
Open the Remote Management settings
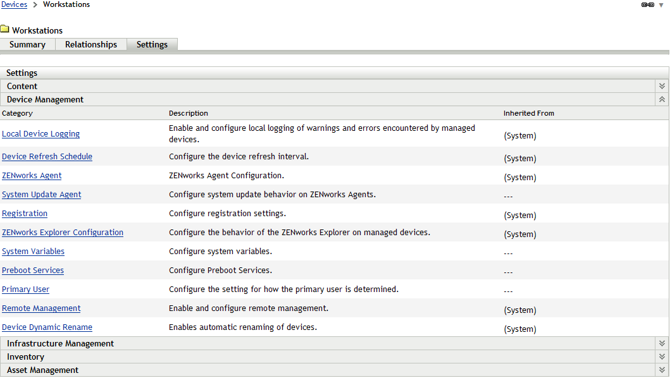coord(40,308)
